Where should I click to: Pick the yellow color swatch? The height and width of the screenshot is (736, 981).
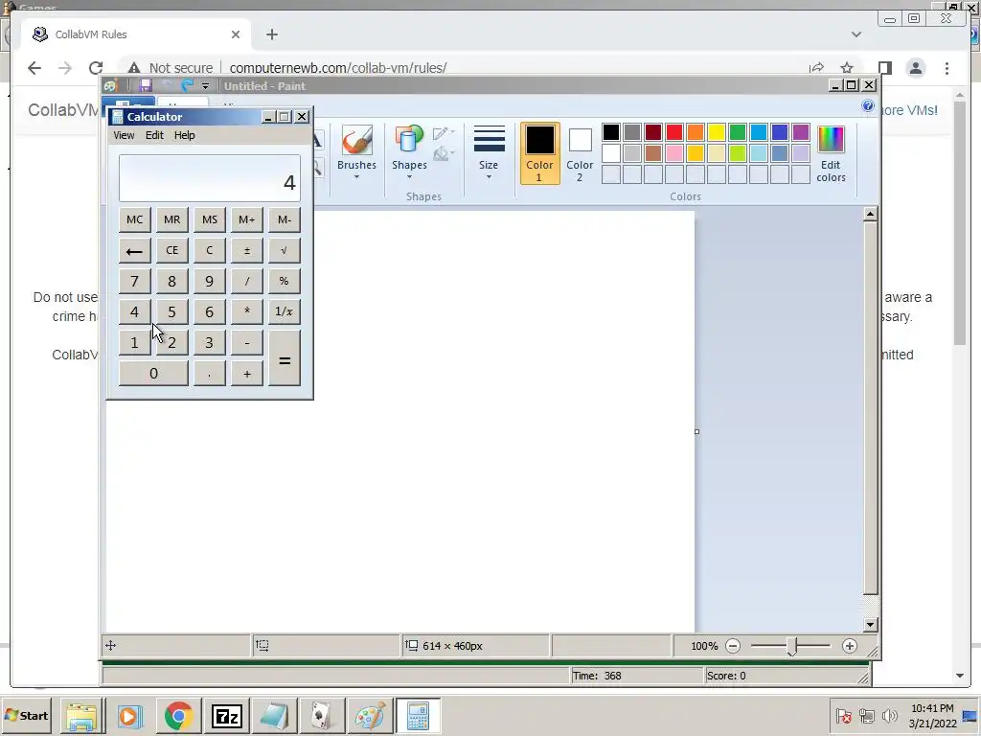[x=717, y=132]
